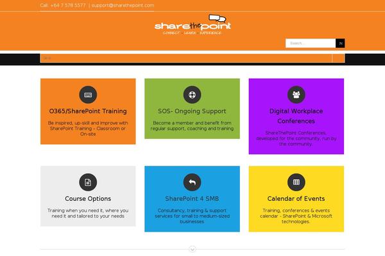Click the support@sharethepoint.com email link
The width and height of the screenshot is (385, 256).
coord(123,5)
